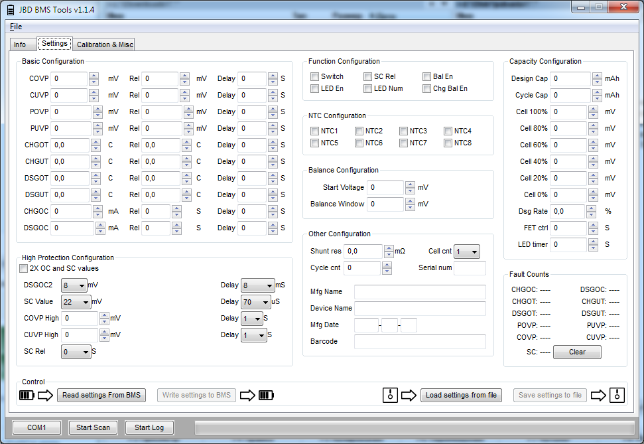Viewport: 644px width, 444px height.
Task: Click the Device Name text field
Action: [x=420, y=309]
